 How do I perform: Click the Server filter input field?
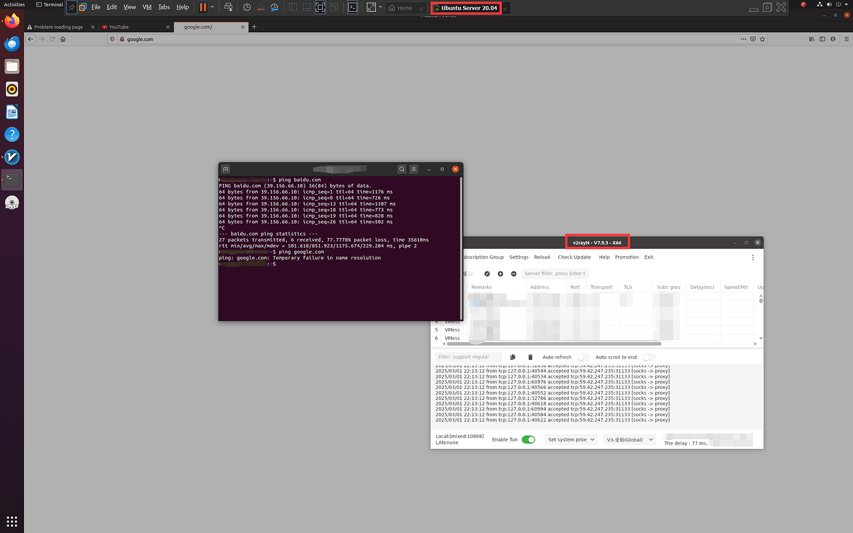pos(554,273)
